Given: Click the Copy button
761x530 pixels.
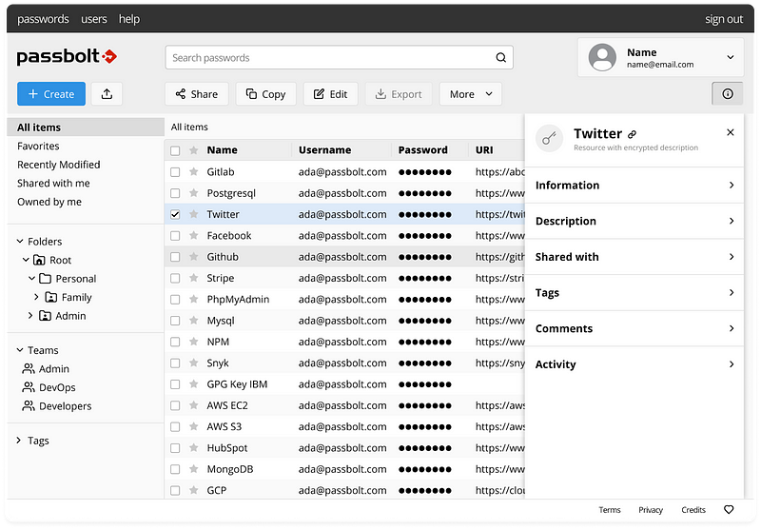Looking at the screenshot, I should [x=265, y=93].
